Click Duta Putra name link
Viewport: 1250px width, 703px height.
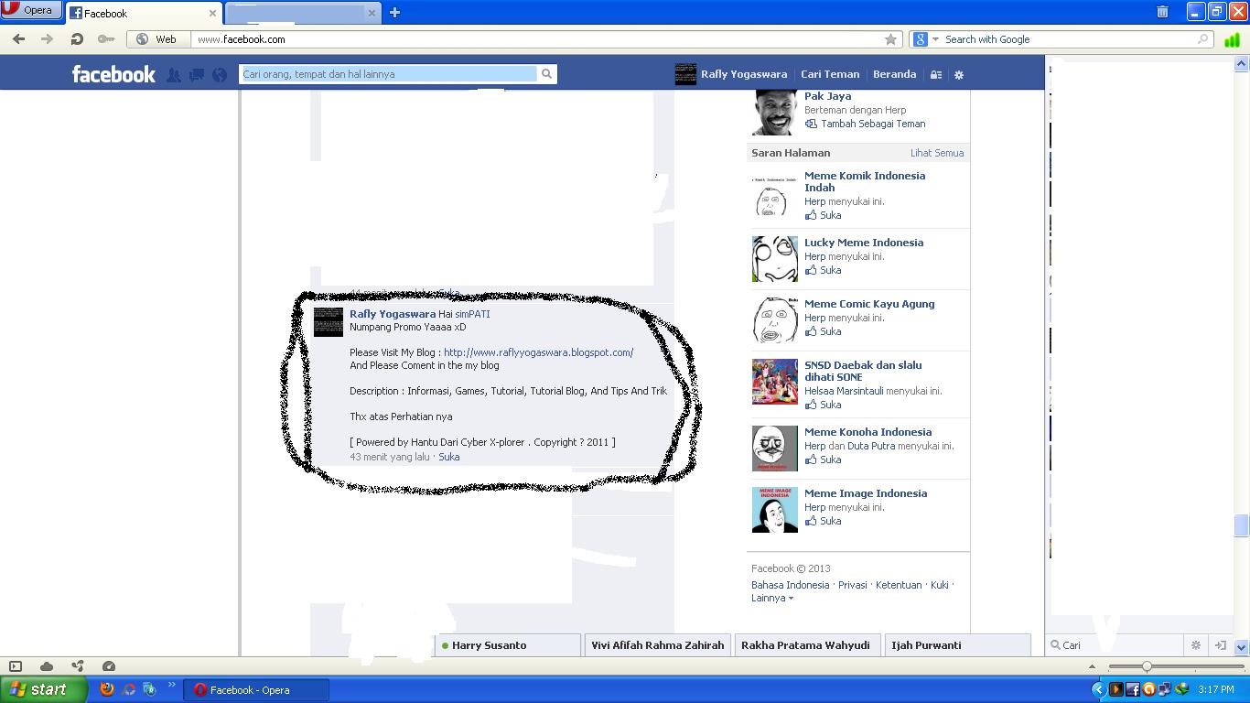pos(871,446)
